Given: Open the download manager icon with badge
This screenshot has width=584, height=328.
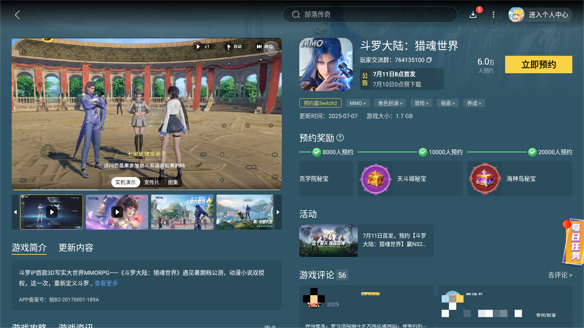Looking at the screenshot, I should (x=473, y=15).
